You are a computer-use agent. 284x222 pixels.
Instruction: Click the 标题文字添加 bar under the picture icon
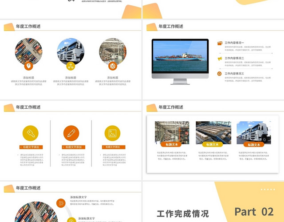[x=114, y=147]
